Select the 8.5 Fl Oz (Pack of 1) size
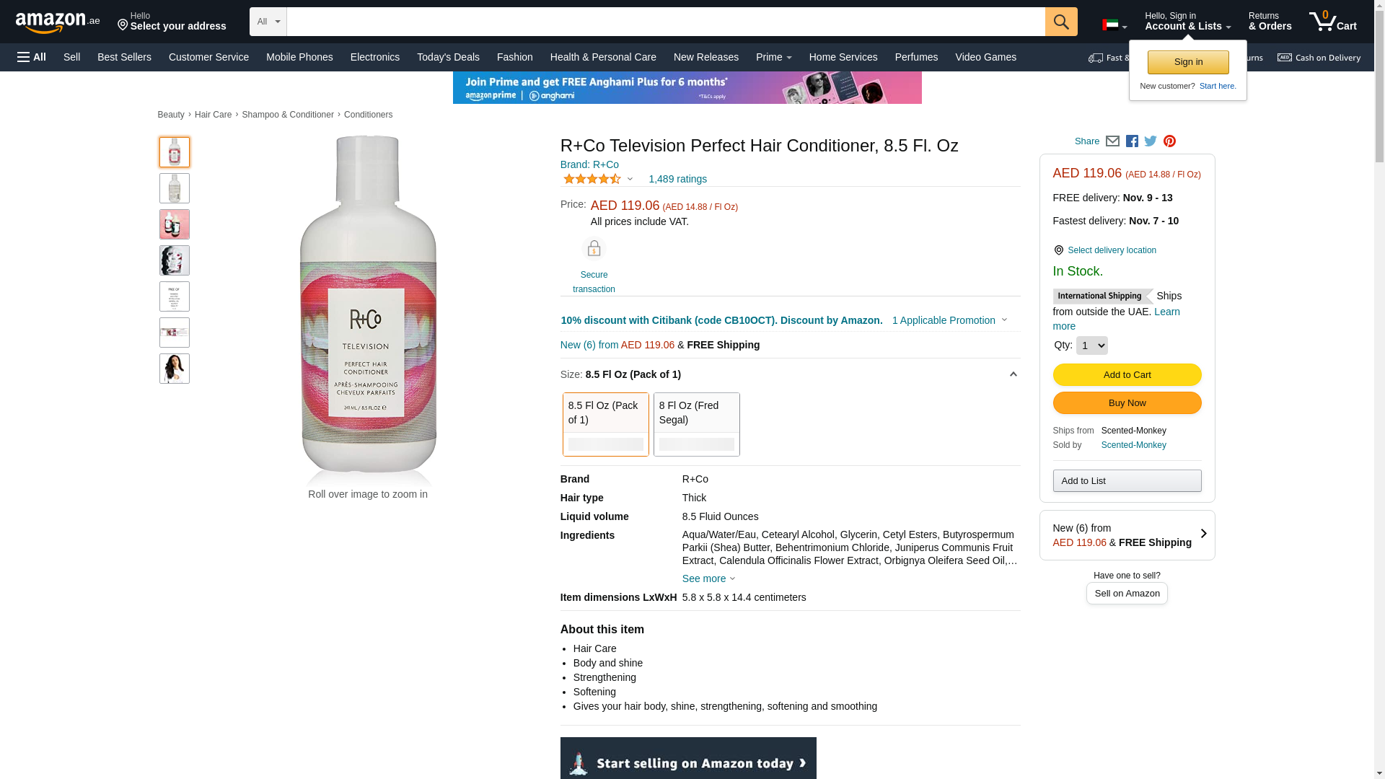 coord(605,424)
